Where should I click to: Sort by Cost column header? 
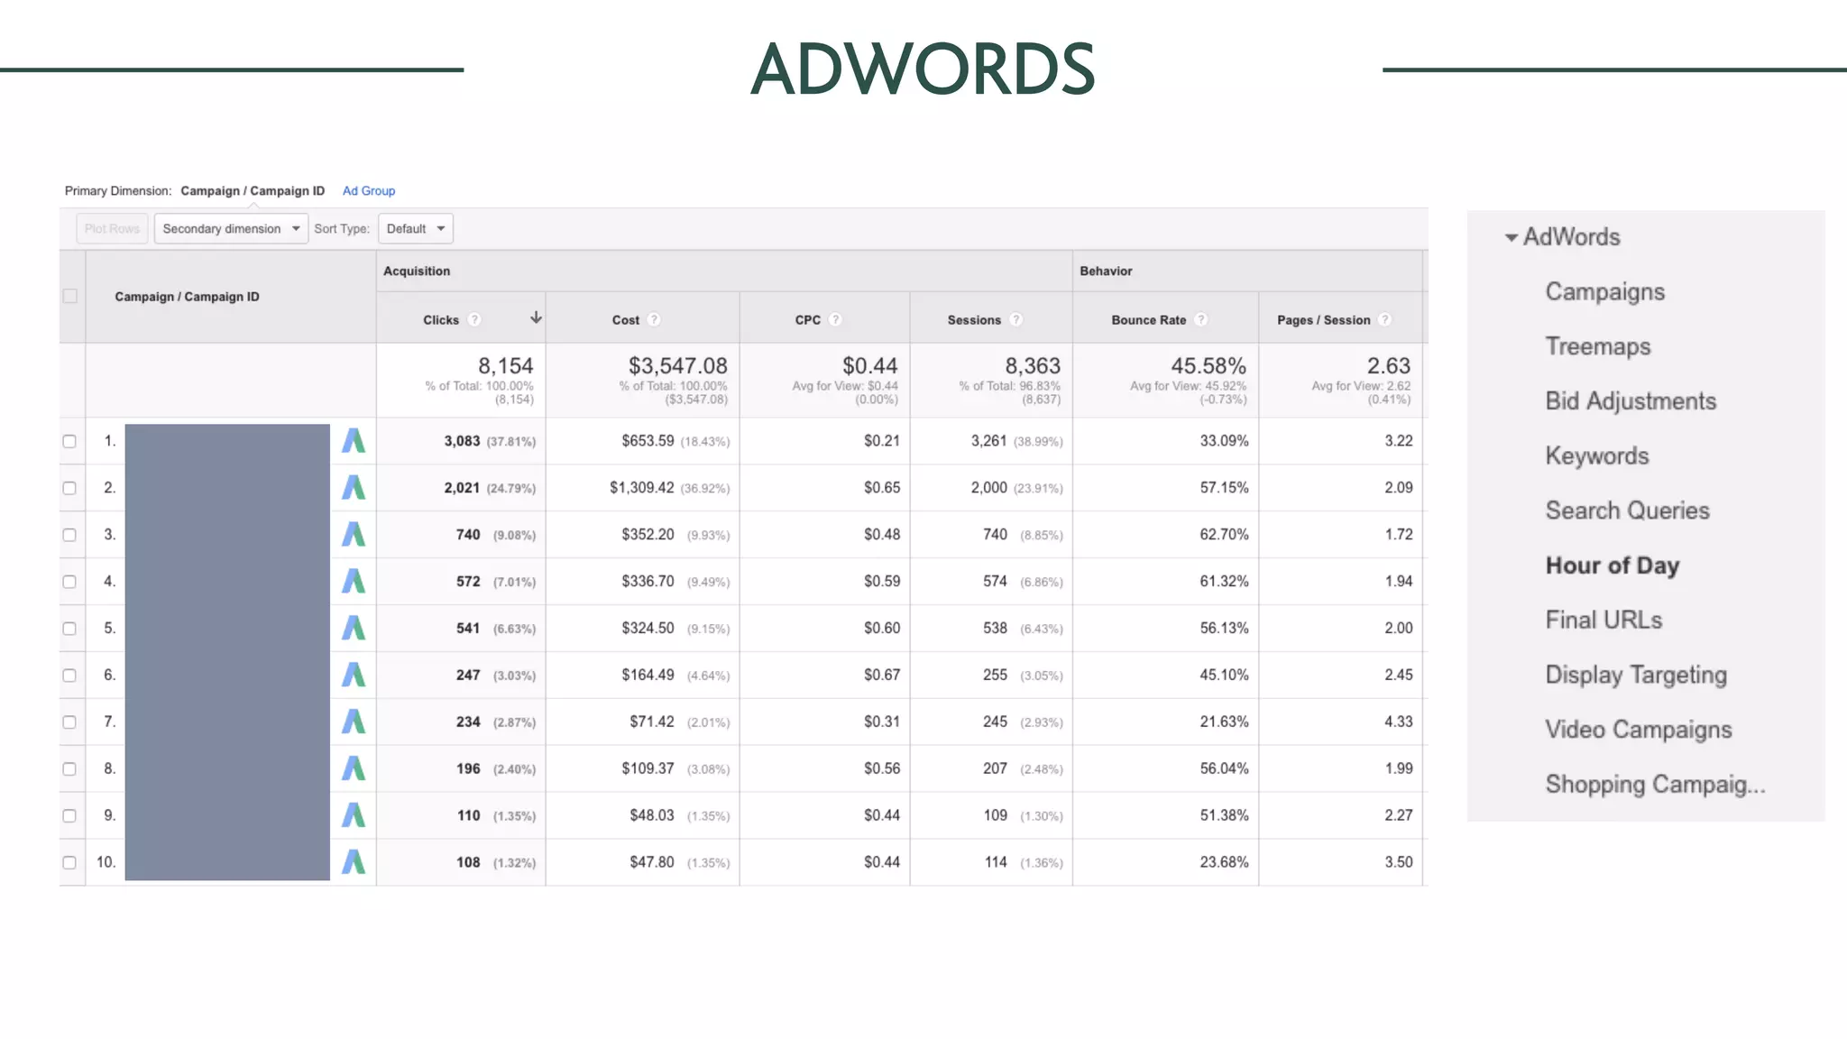tap(625, 320)
